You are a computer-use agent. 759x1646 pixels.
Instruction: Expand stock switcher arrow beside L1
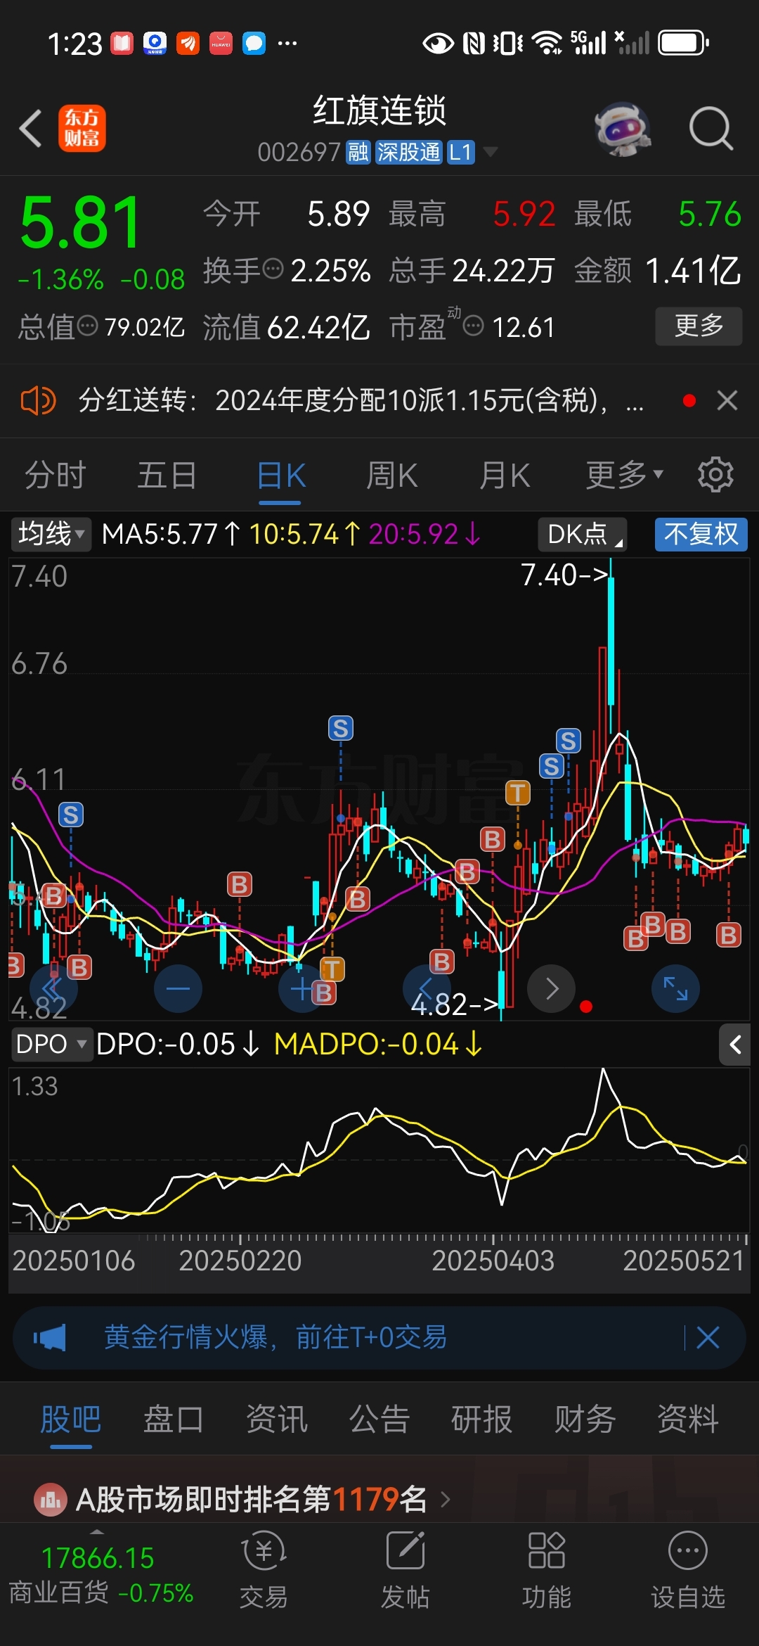click(490, 152)
